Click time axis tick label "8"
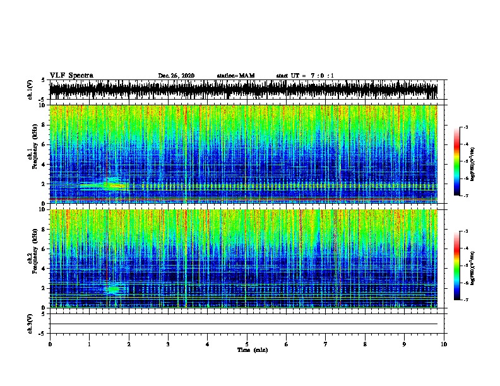The width and height of the screenshot is (500, 386). pyautogui.click(x=365, y=344)
